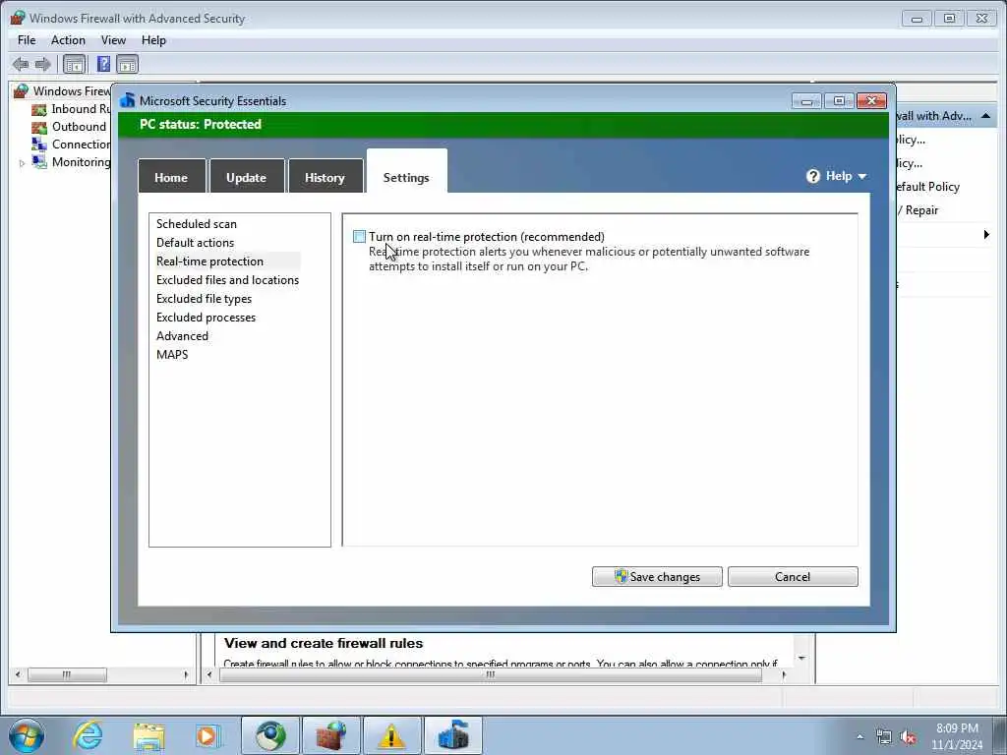
Task: Click the center pane horizontal scrollbar
Action: click(491, 674)
